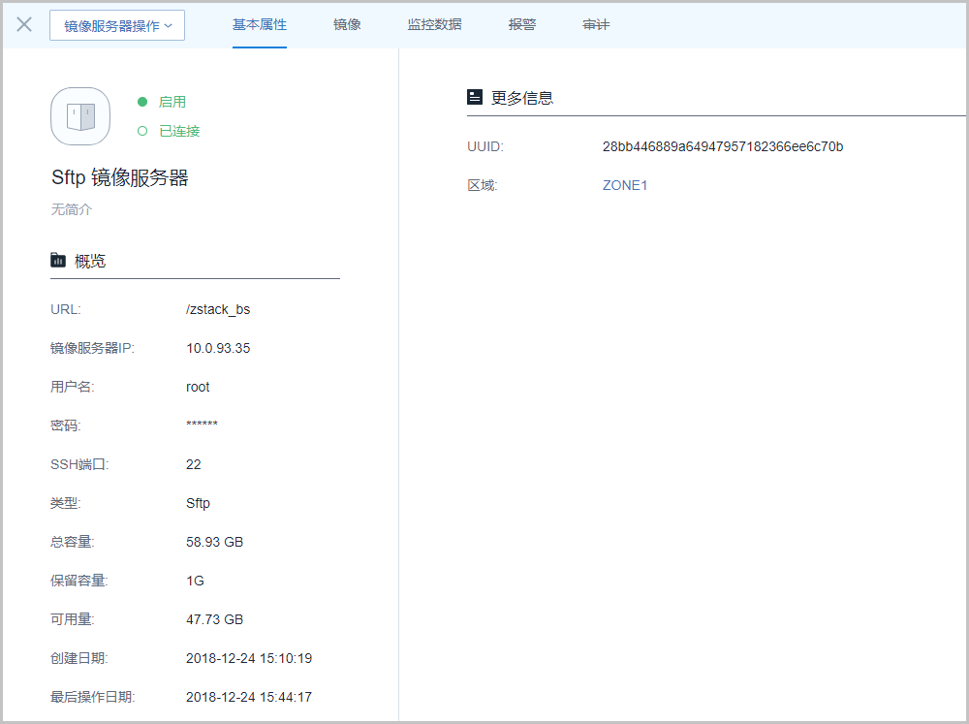Click the image server storage icon

pyautogui.click(x=80, y=116)
